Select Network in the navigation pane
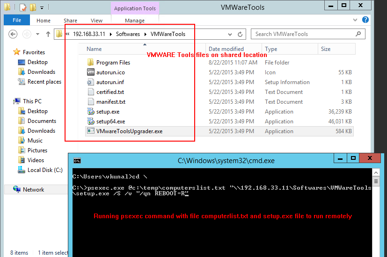Screen dimensions: 387x257 [x=33, y=190]
